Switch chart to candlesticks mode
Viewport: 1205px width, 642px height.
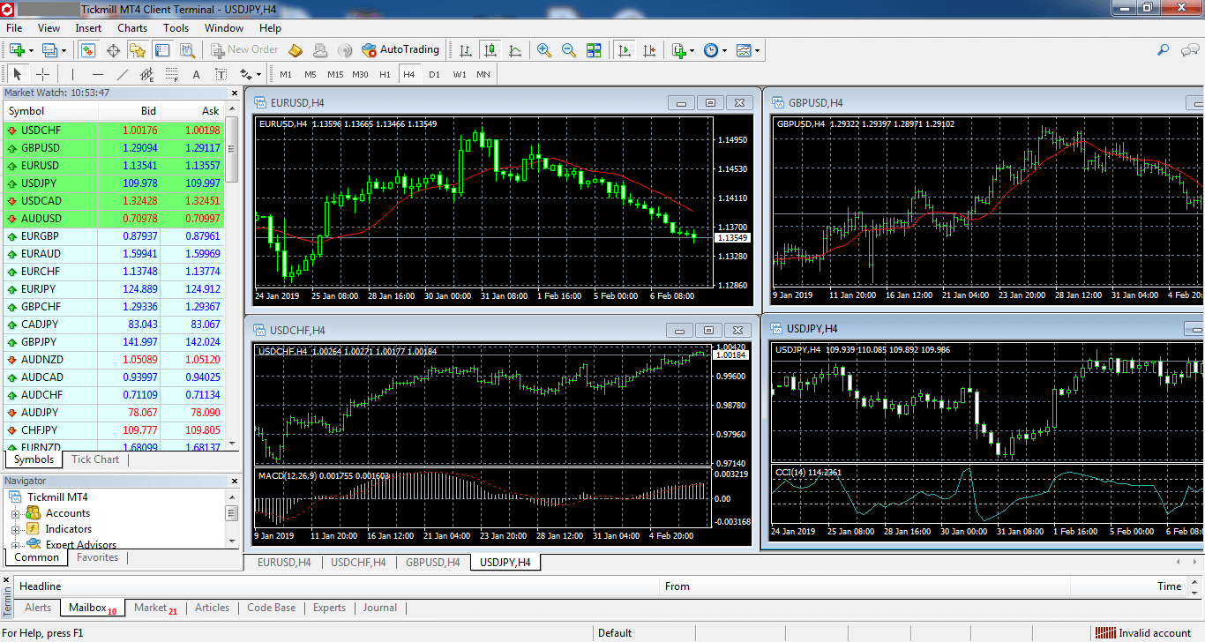pyautogui.click(x=490, y=50)
